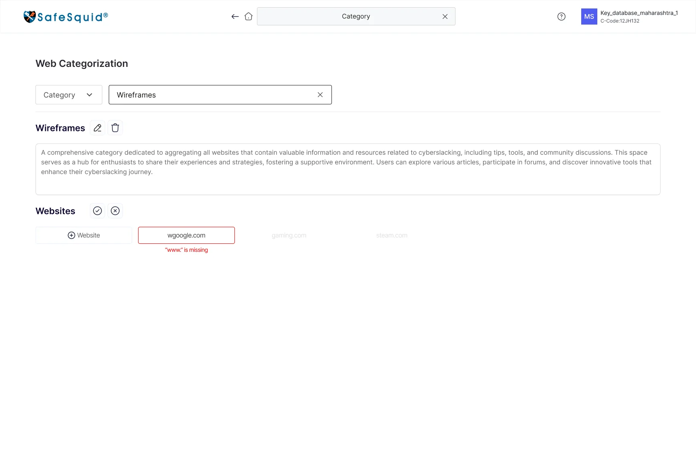Image resolution: width=696 pixels, height=471 pixels.
Task: Cancel website changes with the X circle
Action: [x=115, y=211]
